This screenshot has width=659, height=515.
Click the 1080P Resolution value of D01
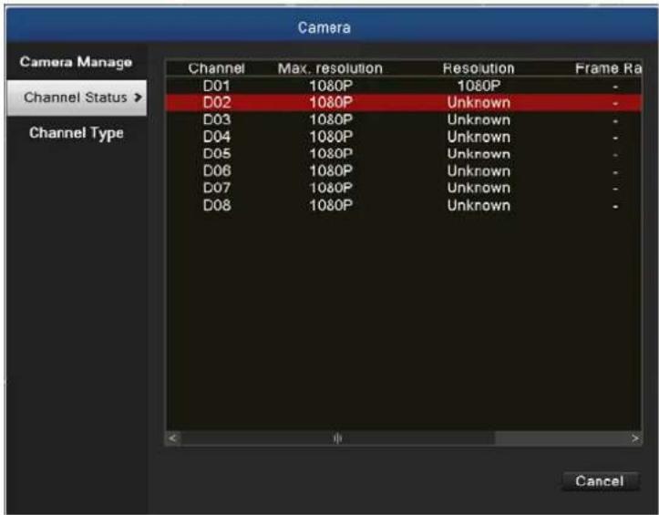point(479,87)
